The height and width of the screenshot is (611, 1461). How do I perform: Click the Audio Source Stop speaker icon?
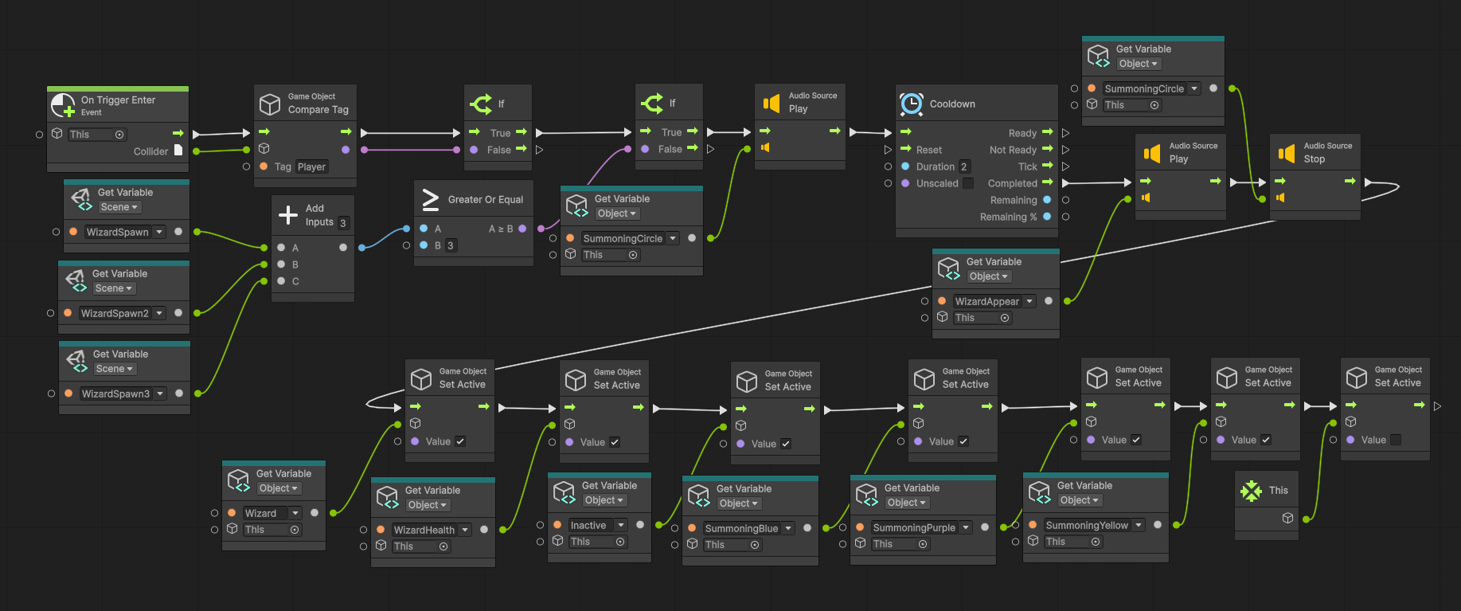pyautogui.click(x=1287, y=153)
